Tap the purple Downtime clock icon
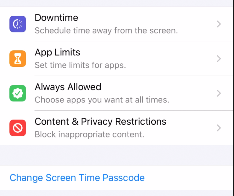Viewport: 234px width, 196px height. [18, 24]
